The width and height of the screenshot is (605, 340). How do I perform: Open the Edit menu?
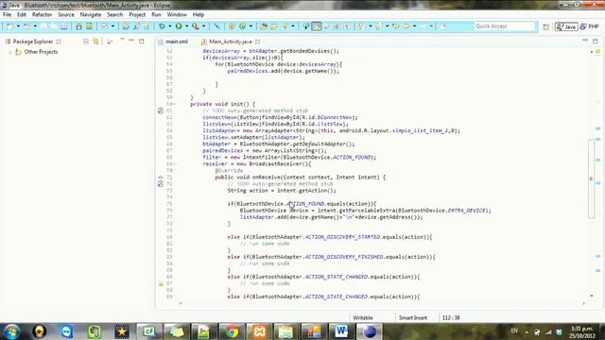22,15
